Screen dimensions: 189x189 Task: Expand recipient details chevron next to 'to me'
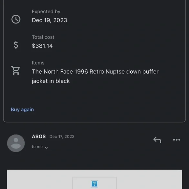pyautogui.click(x=46, y=148)
